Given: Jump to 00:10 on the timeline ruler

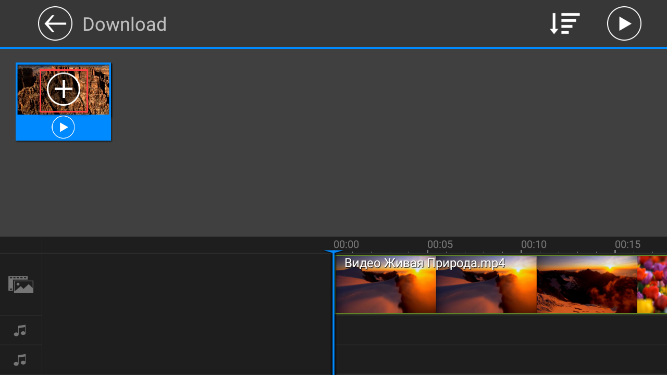Looking at the screenshot, I should point(534,245).
